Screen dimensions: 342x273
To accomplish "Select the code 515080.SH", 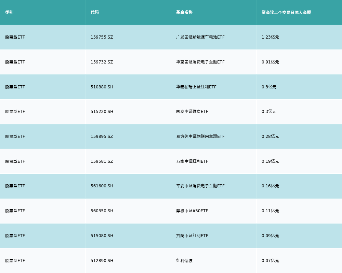I will (102, 236).
